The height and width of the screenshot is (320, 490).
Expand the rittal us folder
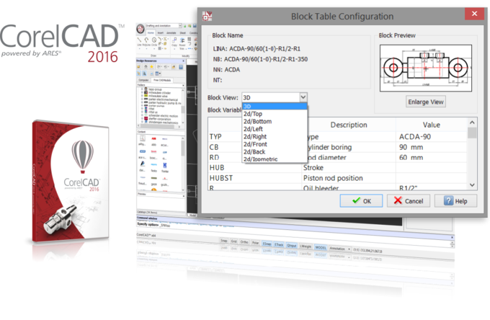point(142,112)
